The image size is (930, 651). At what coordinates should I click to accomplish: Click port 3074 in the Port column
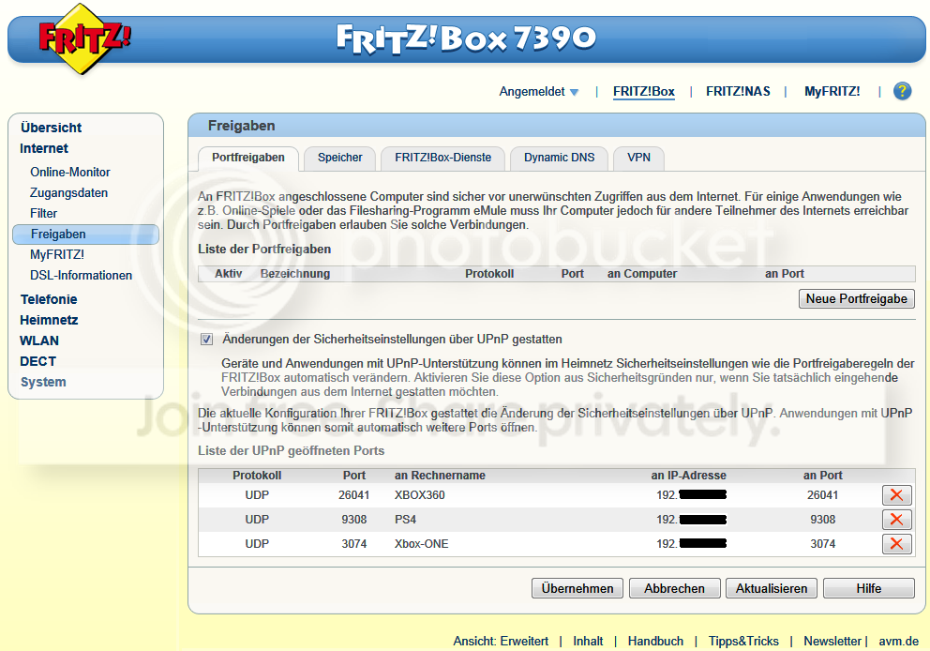click(x=354, y=543)
